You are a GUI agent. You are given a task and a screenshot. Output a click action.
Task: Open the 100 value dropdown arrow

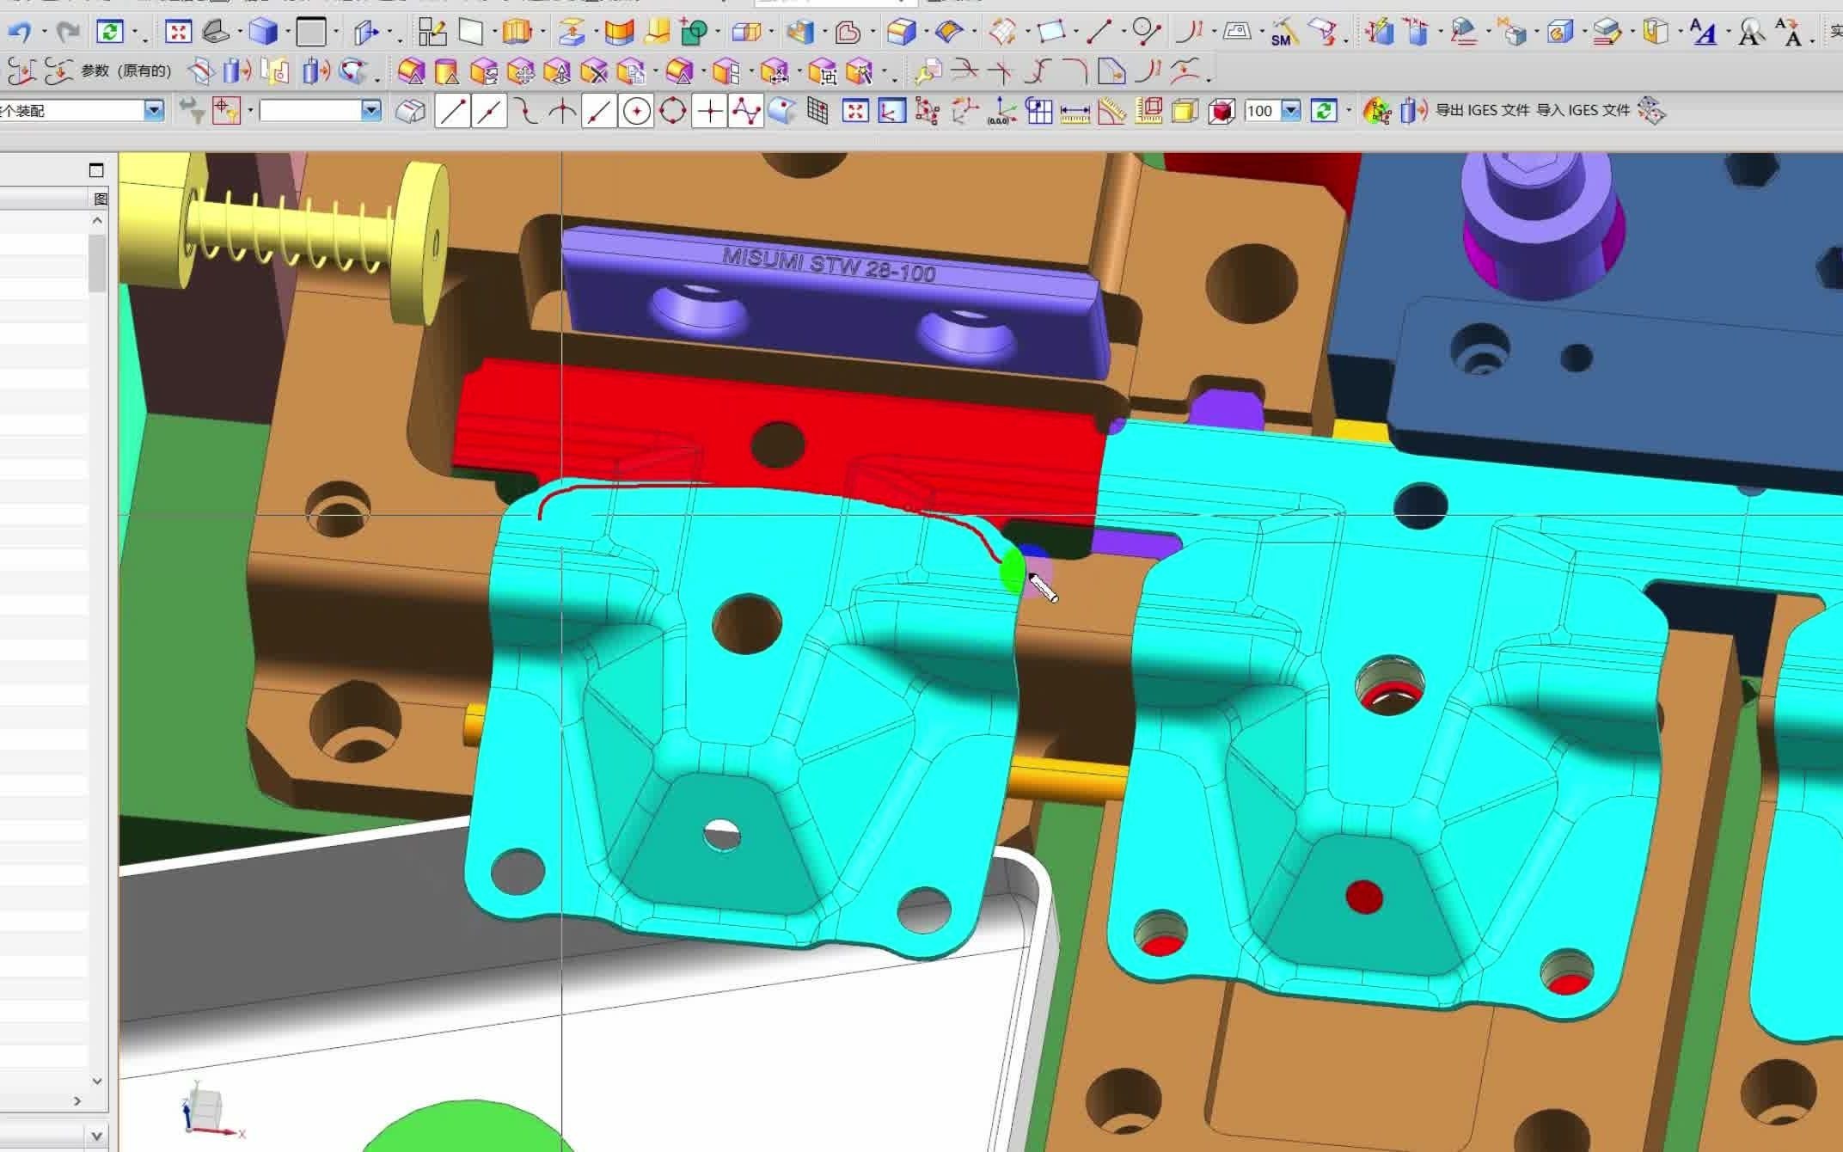[x=1291, y=110]
